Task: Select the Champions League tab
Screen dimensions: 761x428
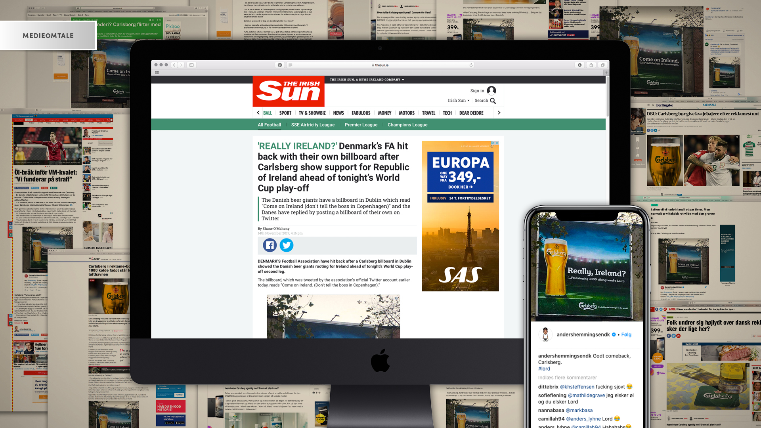Action: point(407,125)
